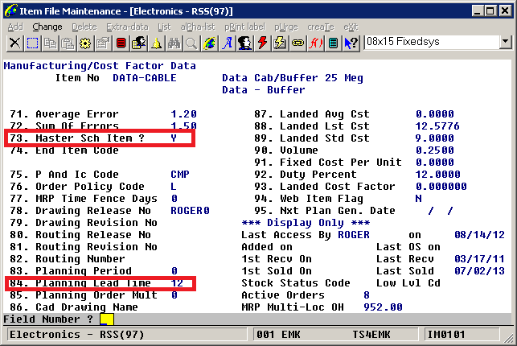Click the person head profile icon
Viewport: 517px width, 346px height.
[x=244, y=43]
